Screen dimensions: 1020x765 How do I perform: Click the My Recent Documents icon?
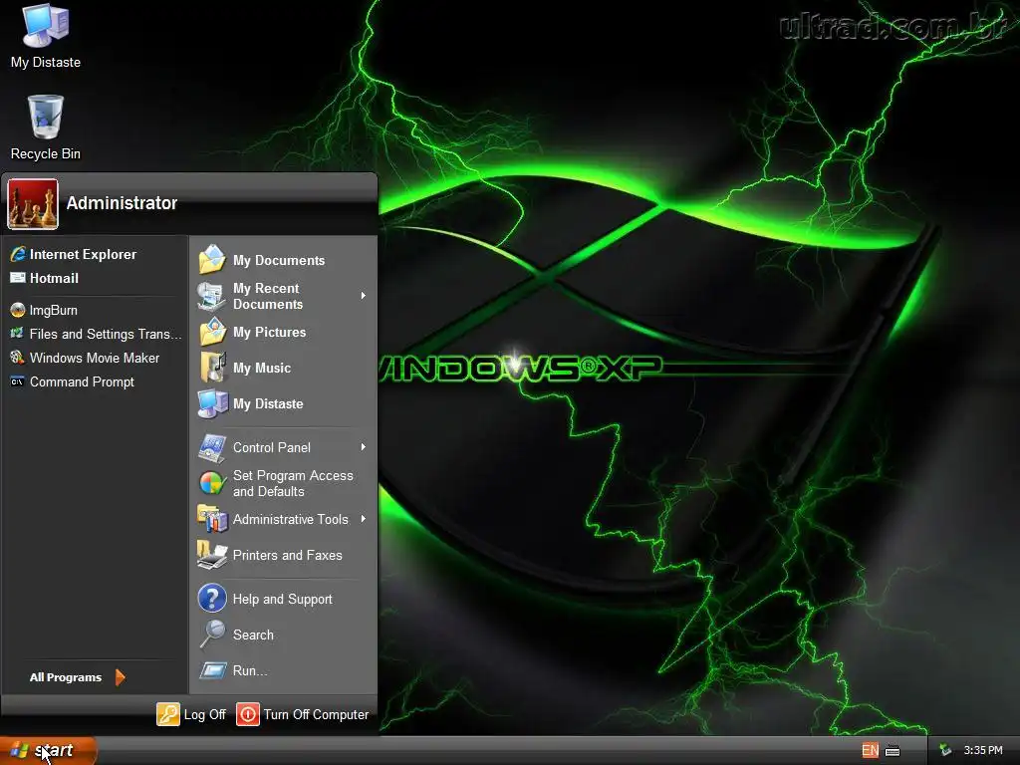(x=212, y=296)
